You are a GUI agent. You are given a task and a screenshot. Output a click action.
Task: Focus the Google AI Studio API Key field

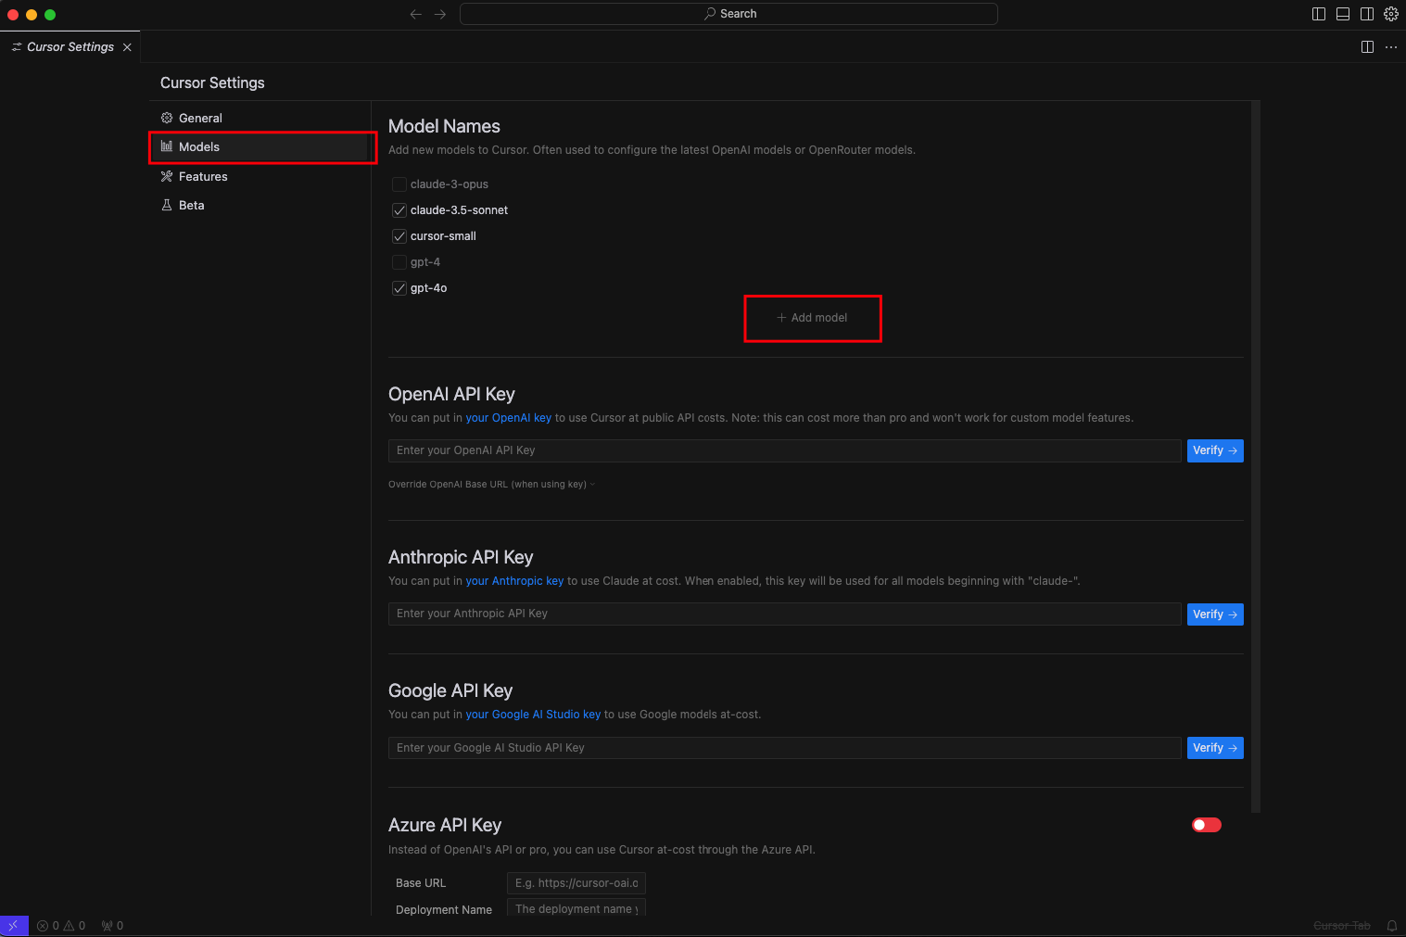pyautogui.click(x=785, y=748)
